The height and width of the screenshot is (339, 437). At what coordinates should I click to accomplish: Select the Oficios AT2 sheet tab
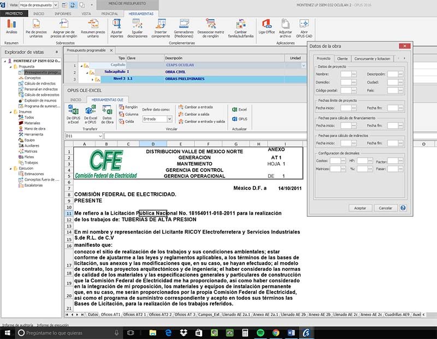tap(134, 314)
